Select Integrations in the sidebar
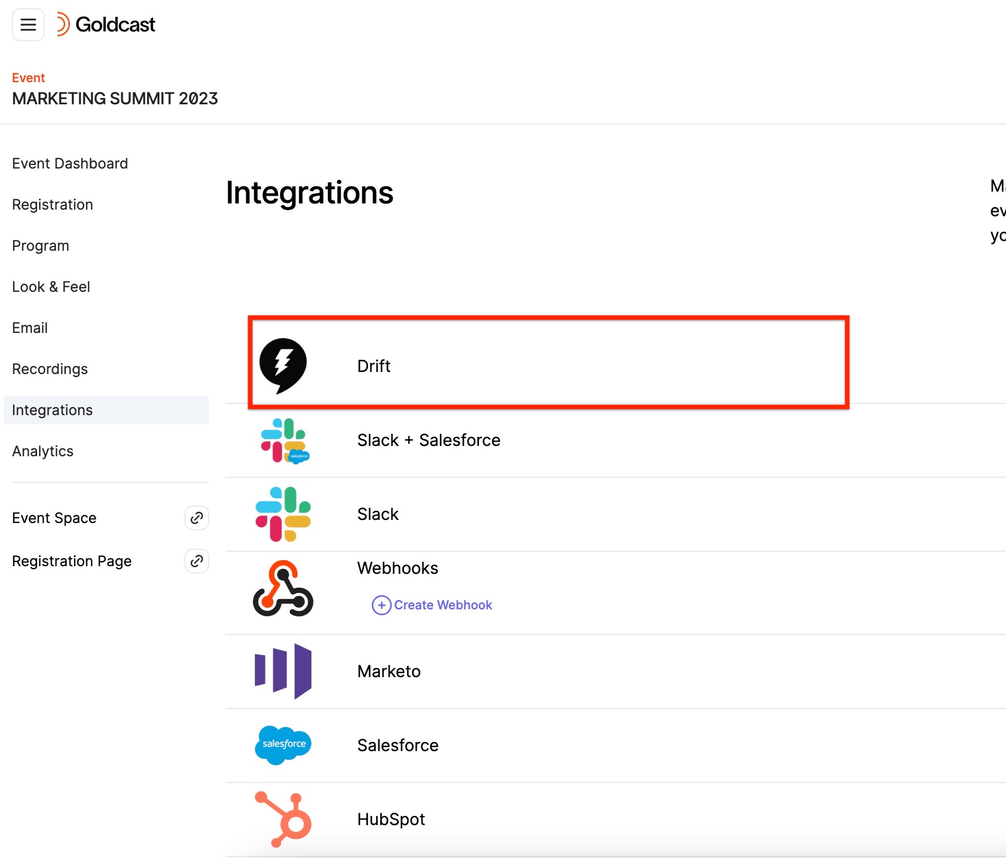The height and width of the screenshot is (858, 1006). [x=106, y=410]
